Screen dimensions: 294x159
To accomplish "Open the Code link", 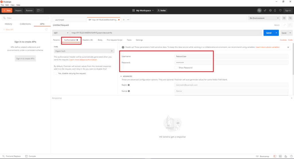I will click(x=290, y=40).
